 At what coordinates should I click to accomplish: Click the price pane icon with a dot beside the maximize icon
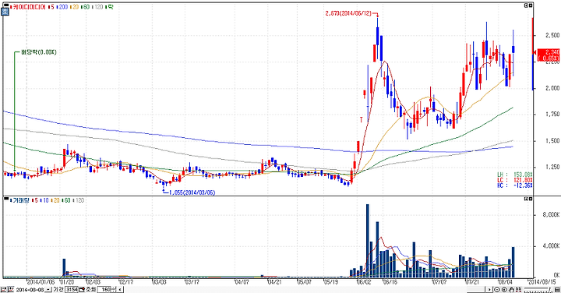pyautogui.click(x=526, y=5)
